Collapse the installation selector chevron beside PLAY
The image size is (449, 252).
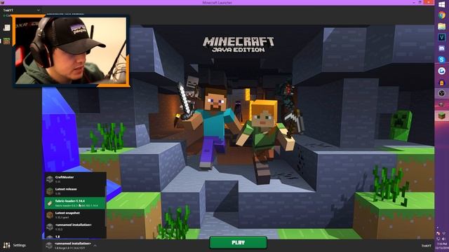tap(95, 246)
